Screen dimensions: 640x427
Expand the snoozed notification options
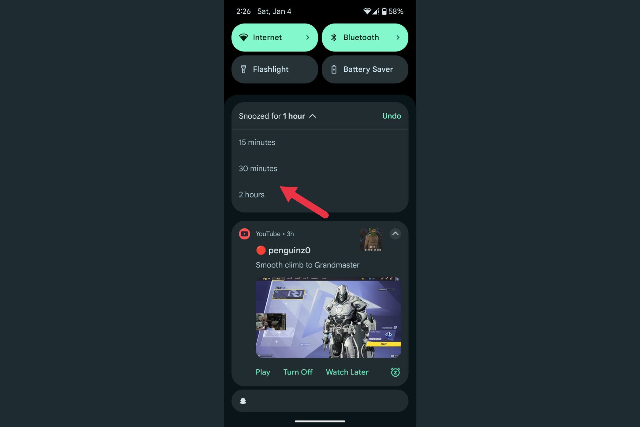(312, 116)
